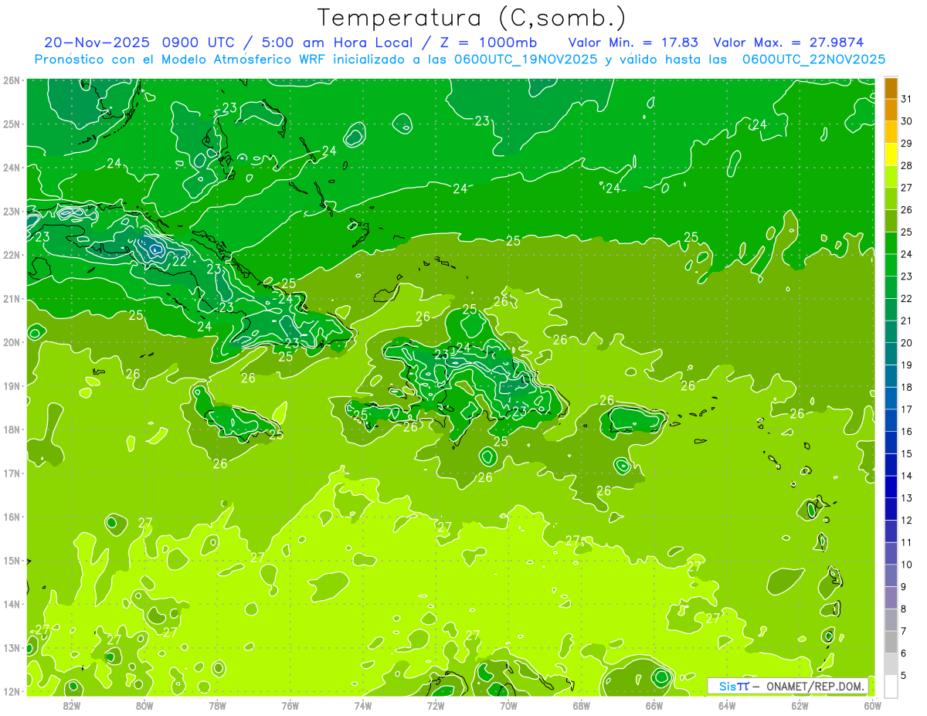This screenshot has width=927, height=716.
Task: Click the '5' label on color scale
Action: (903, 676)
